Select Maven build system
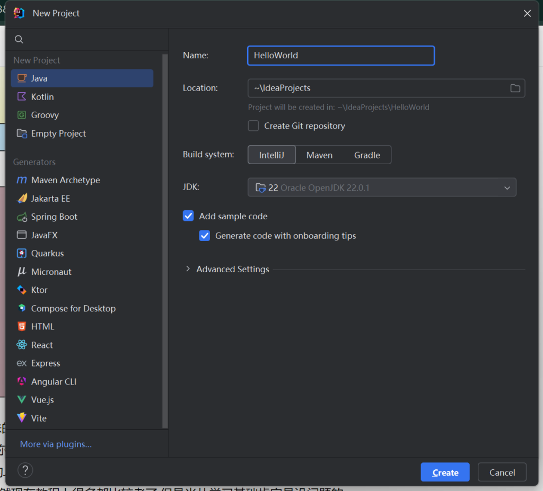 (319, 155)
